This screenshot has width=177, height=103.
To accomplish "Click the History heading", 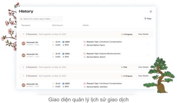I will (26, 11).
